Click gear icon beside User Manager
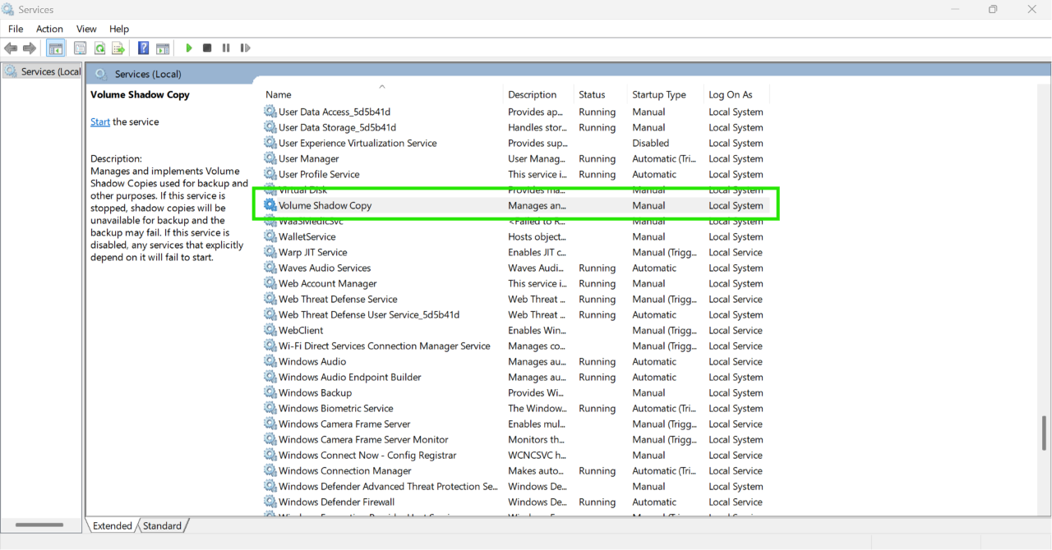 tap(270, 158)
